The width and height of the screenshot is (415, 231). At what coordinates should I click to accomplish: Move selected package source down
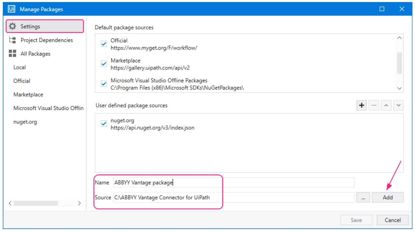(398, 105)
